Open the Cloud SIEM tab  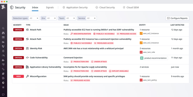(x=131, y=7)
